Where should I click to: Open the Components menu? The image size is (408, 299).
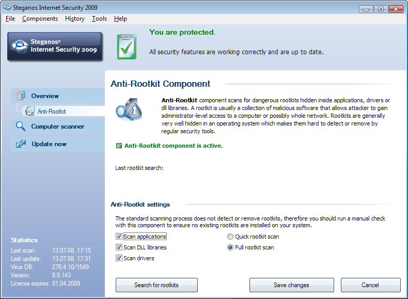coord(40,19)
